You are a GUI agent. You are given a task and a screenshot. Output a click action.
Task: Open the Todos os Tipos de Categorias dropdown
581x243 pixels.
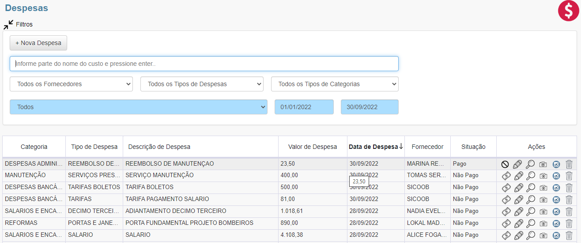tap(335, 84)
